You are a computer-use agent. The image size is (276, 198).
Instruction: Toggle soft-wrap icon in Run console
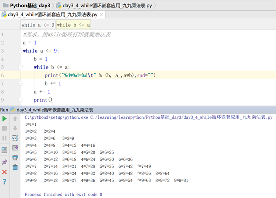click(15, 138)
